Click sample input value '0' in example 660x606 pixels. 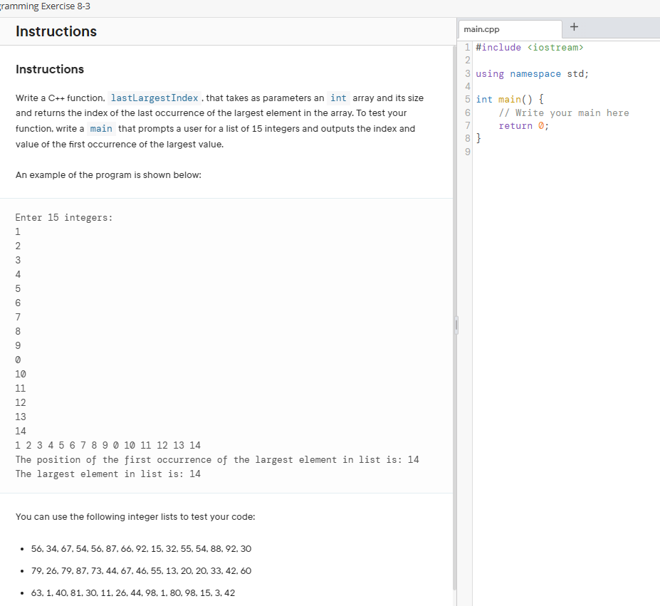[18, 360]
